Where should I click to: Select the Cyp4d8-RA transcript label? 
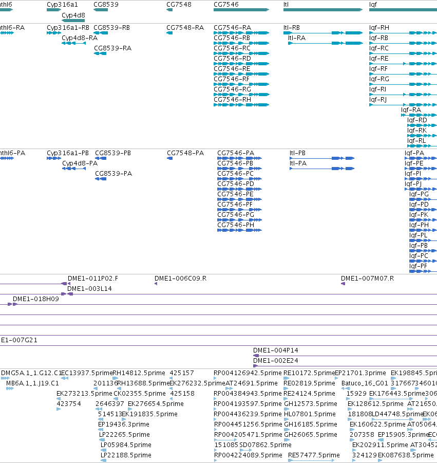(80, 38)
